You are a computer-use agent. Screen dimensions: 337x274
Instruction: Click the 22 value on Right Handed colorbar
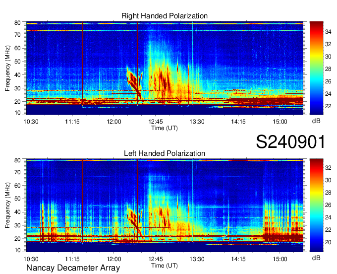[x=328, y=106]
